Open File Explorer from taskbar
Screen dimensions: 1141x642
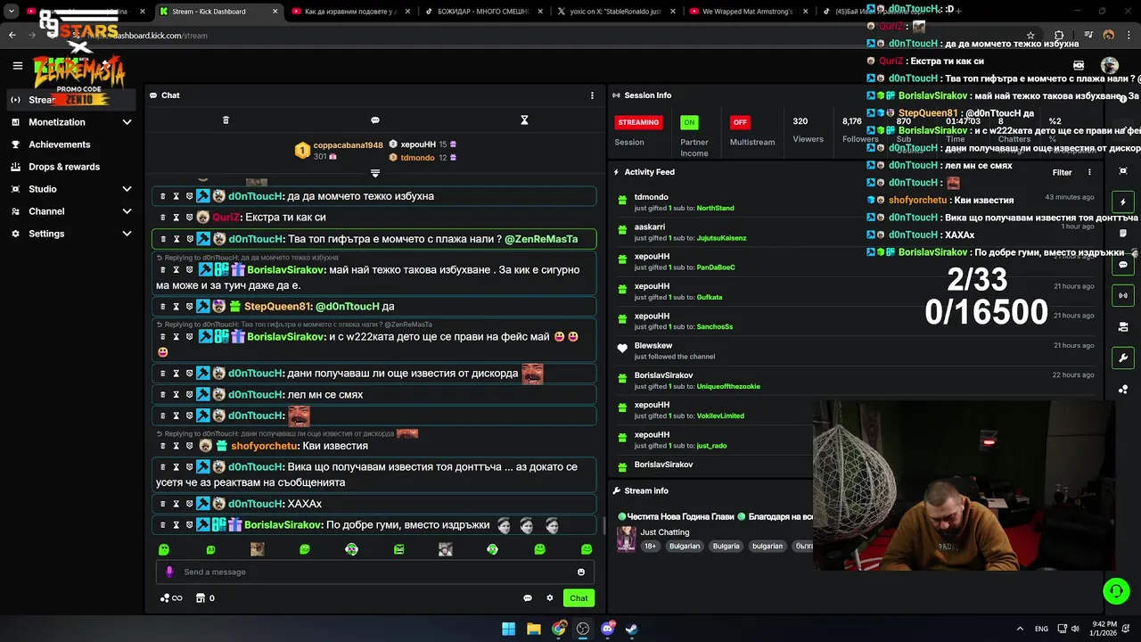[533, 629]
